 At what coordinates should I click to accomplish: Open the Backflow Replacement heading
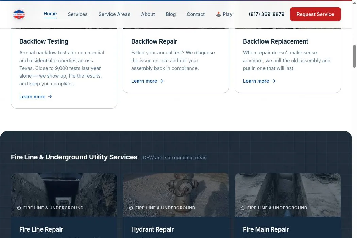click(x=275, y=41)
